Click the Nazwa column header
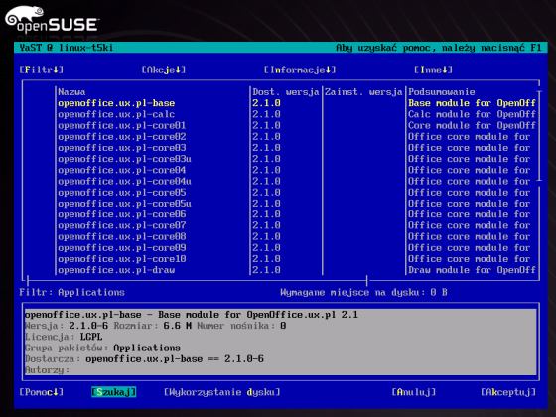The height and width of the screenshot is (417, 556). (x=71, y=92)
